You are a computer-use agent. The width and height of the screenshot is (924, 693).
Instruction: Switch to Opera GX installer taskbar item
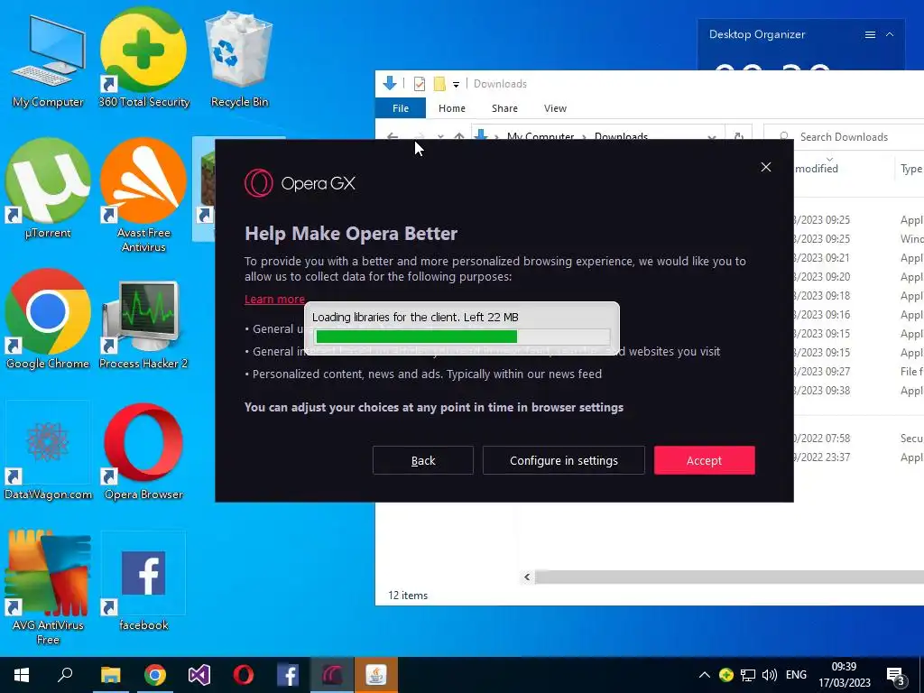click(x=332, y=675)
